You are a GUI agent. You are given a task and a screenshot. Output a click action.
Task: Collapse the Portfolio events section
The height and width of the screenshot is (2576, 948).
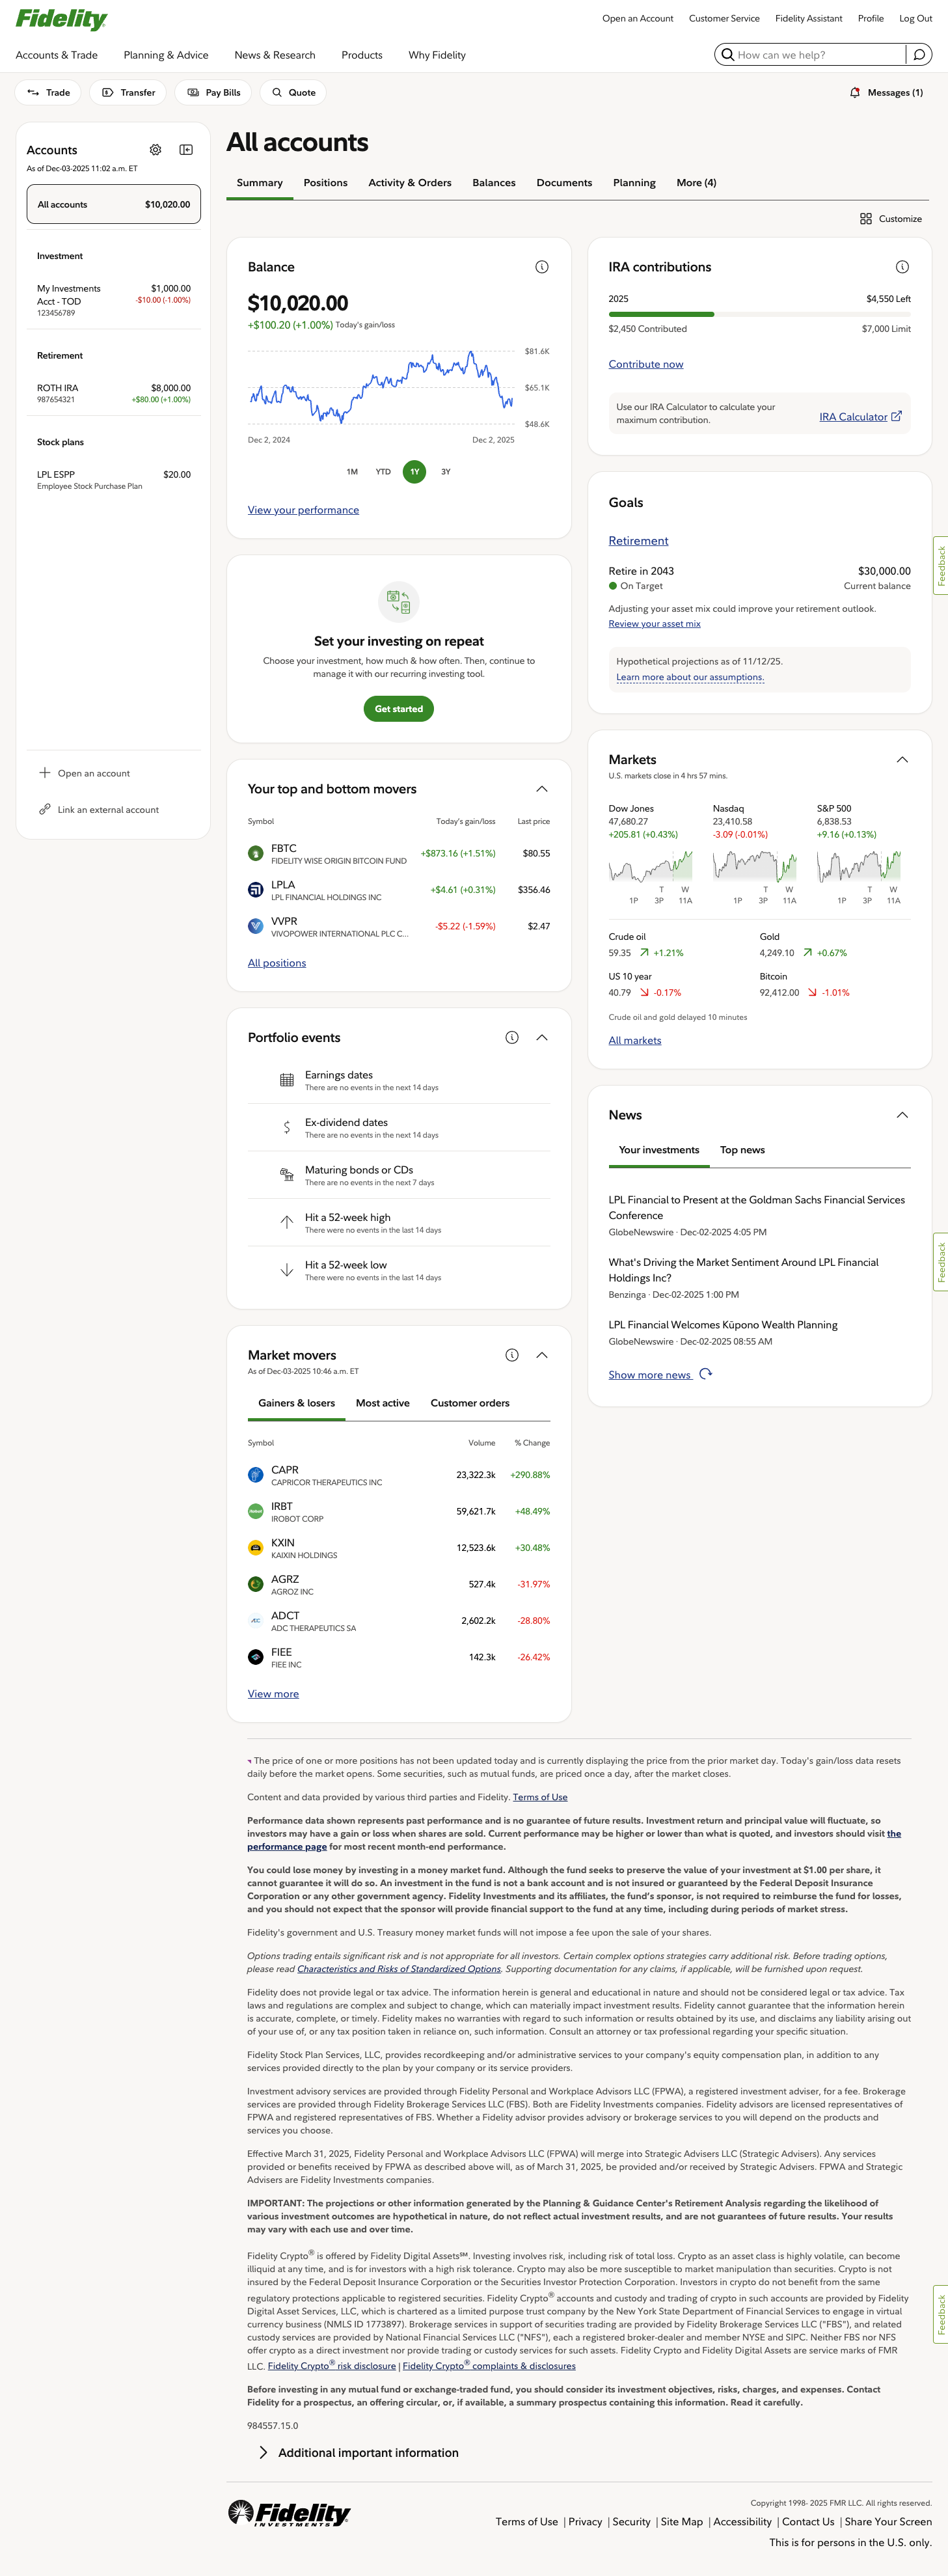tap(542, 1038)
